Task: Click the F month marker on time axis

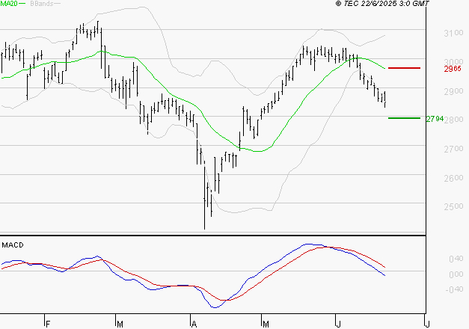Action: [48, 325]
